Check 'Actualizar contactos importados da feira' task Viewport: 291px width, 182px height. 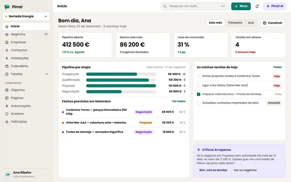pos(199,103)
